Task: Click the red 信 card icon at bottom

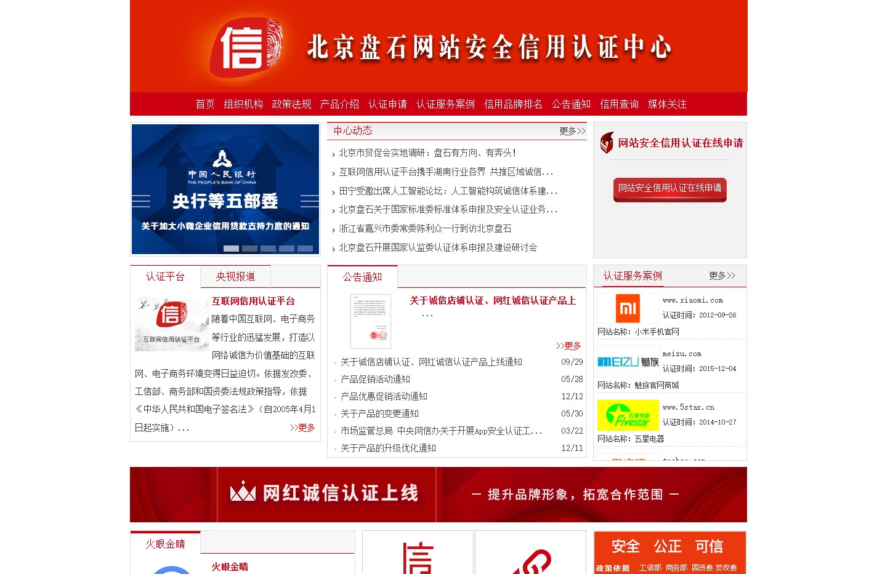Action: [418, 554]
